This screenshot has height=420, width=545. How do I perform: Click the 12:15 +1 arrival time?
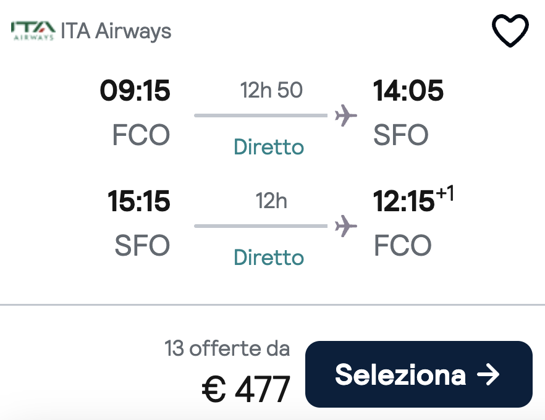point(413,199)
